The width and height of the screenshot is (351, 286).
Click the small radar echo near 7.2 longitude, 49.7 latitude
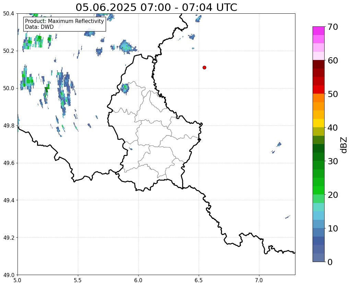pyautogui.click(x=279, y=144)
